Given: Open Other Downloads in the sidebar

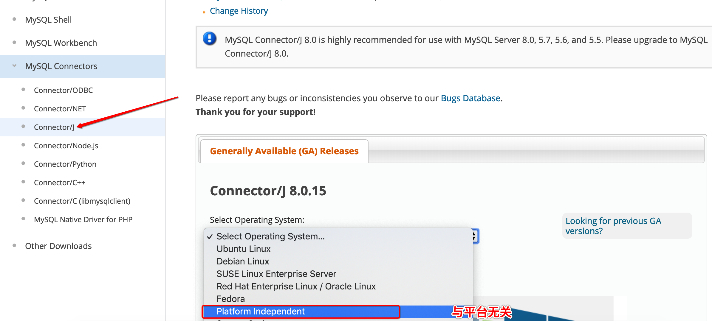Looking at the screenshot, I should pyautogui.click(x=58, y=246).
